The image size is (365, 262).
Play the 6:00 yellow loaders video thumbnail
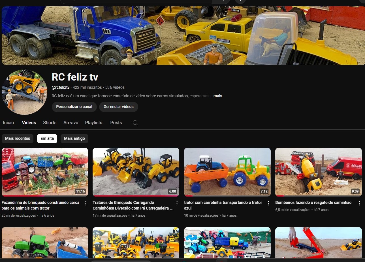coord(136,172)
